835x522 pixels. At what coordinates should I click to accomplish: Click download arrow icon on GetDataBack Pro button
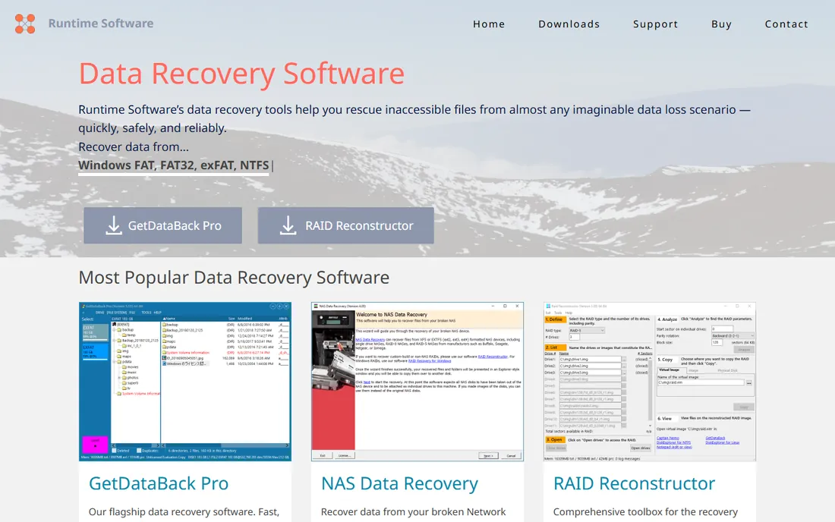(113, 225)
